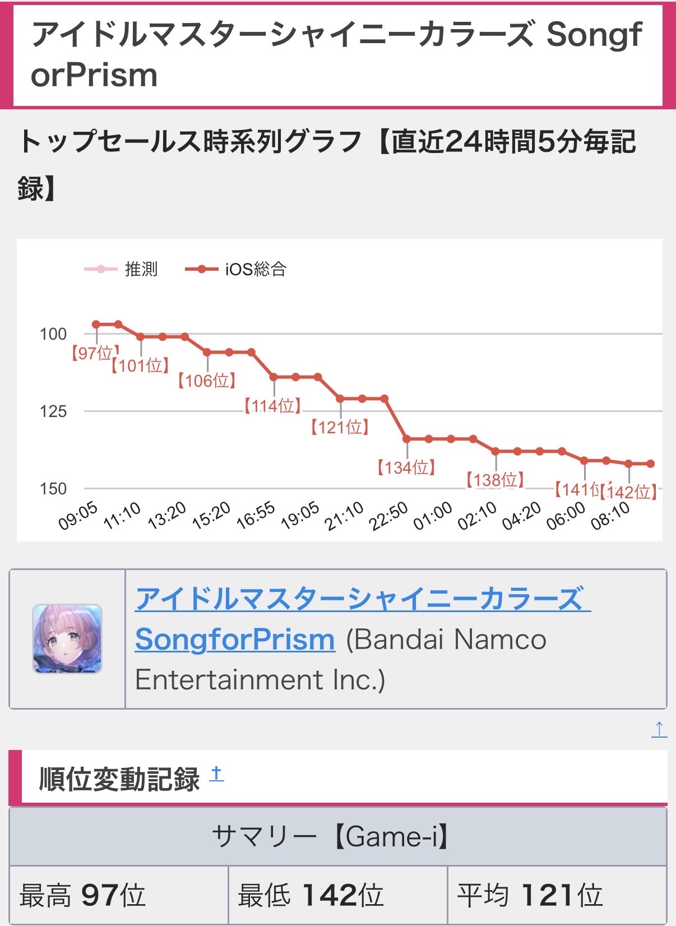The image size is (676, 926).
Task: Toggle the 推測 legend series
Action: click(x=122, y=269)
